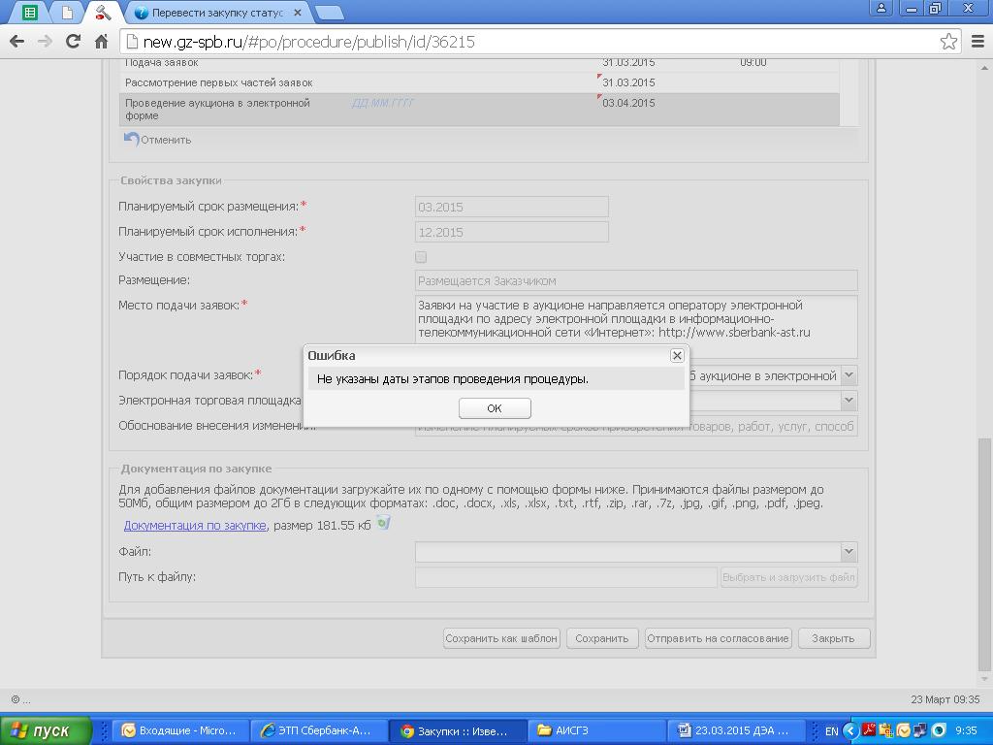Click the Outlook envelope tray icon
This screenshot has height=745, width=993.
904,730
